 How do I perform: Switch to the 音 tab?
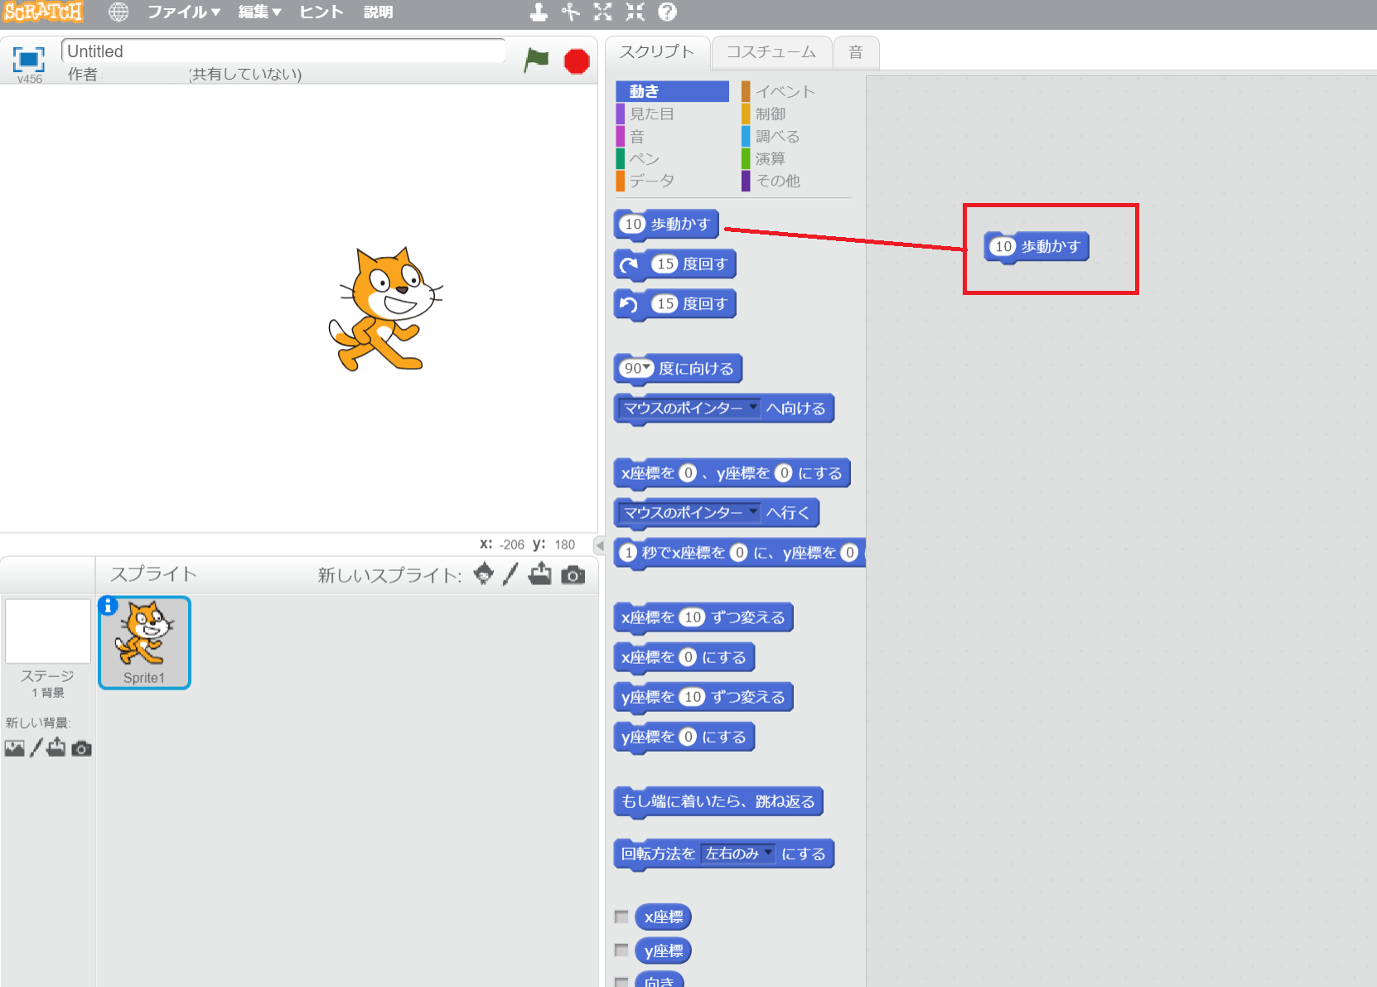coord(856,52)
